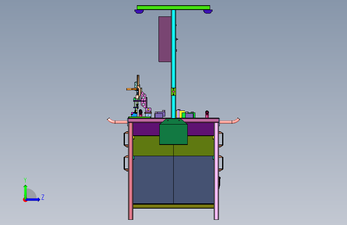This screenshot has height=225, width=347.
Task: Select the right pink table leg
Action: click(216, 171)
